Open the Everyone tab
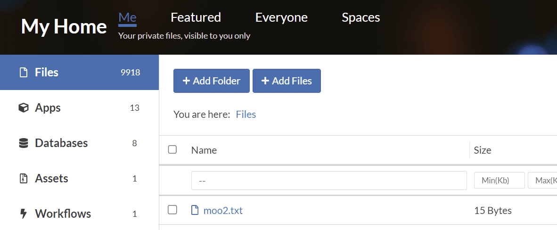 [281, 17]
